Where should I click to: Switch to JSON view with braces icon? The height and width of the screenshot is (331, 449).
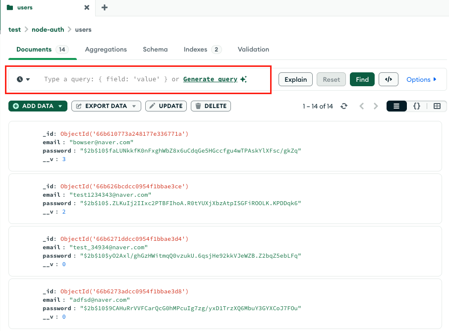pos(417,106)
